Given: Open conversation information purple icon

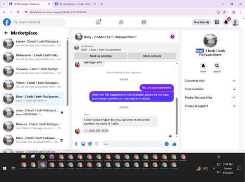Looking at the screenshot, I should [x=172, y=37].
